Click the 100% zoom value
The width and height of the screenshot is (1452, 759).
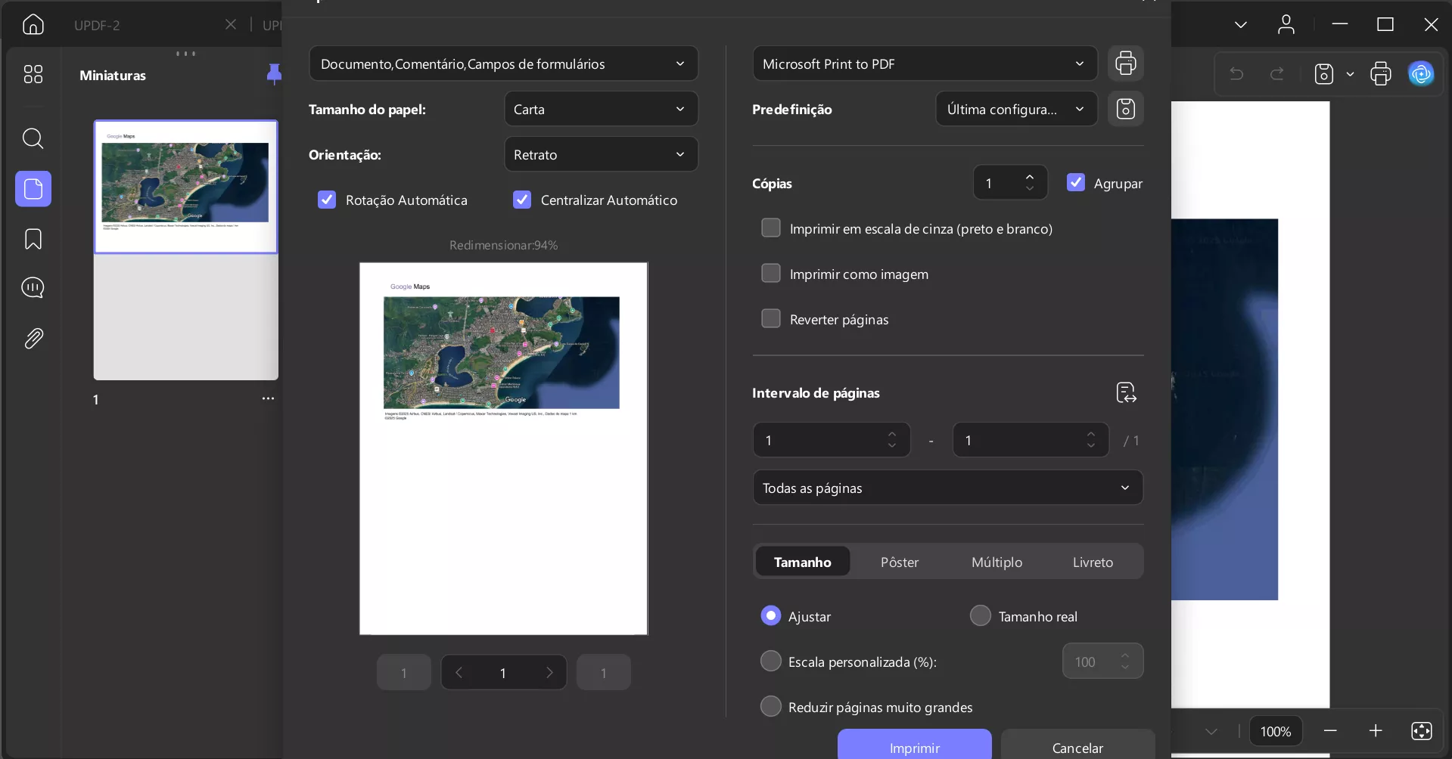(x=1276, y=731)
